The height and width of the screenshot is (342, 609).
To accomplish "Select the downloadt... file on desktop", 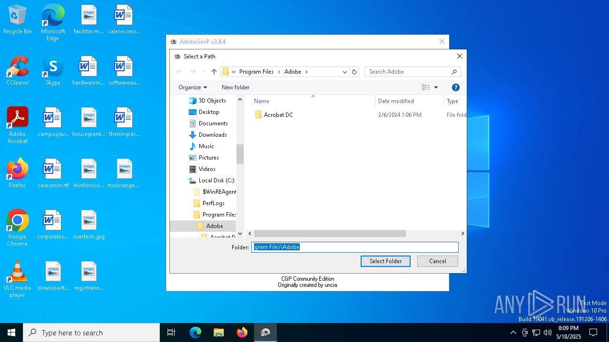I will coord(53,276).
